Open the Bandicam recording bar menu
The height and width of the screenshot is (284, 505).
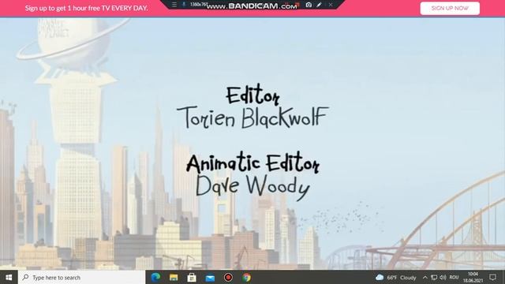174,5
